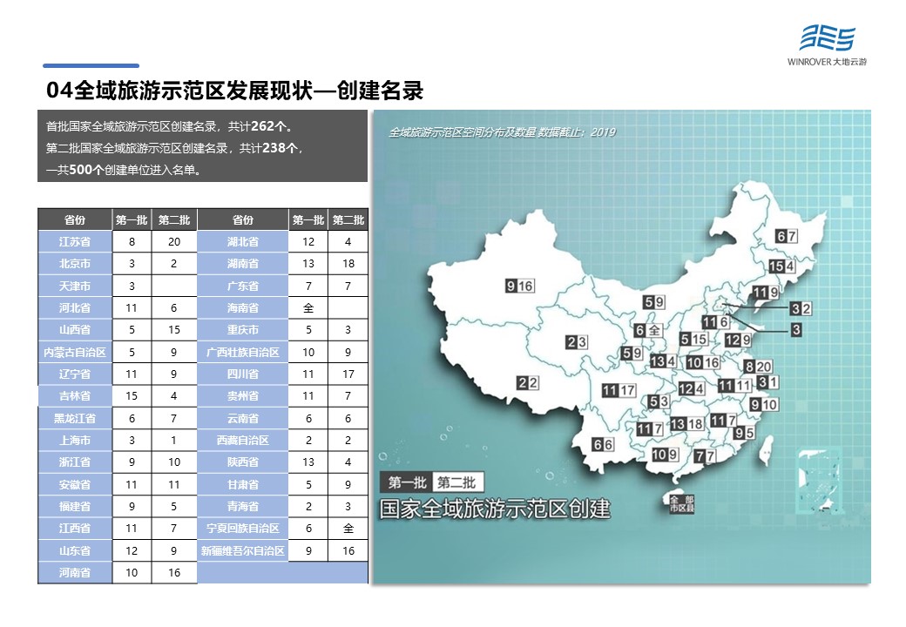Click the 第二批 legend label on the map

[x=456, y=482]
